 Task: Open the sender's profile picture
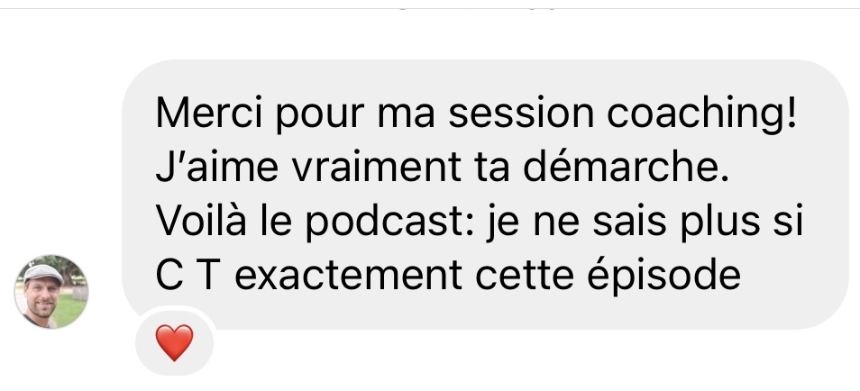[51, 292]
